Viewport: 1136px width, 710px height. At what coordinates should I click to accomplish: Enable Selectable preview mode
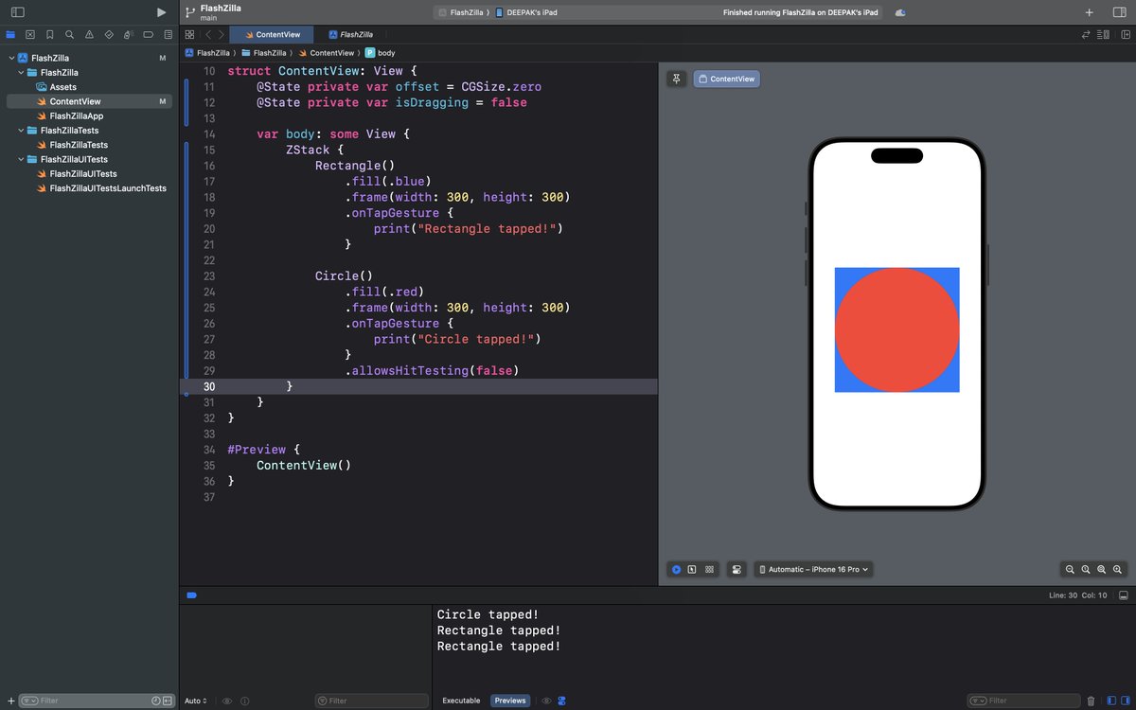click(692, 569)
